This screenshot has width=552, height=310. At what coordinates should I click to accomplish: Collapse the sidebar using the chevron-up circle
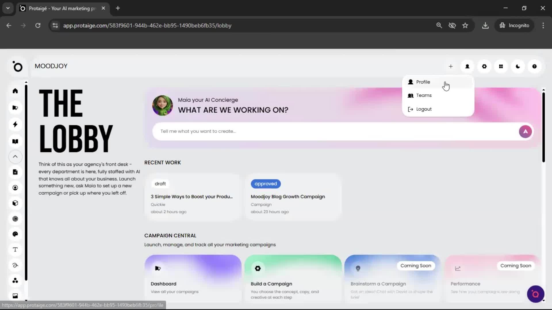pos(15,157)
